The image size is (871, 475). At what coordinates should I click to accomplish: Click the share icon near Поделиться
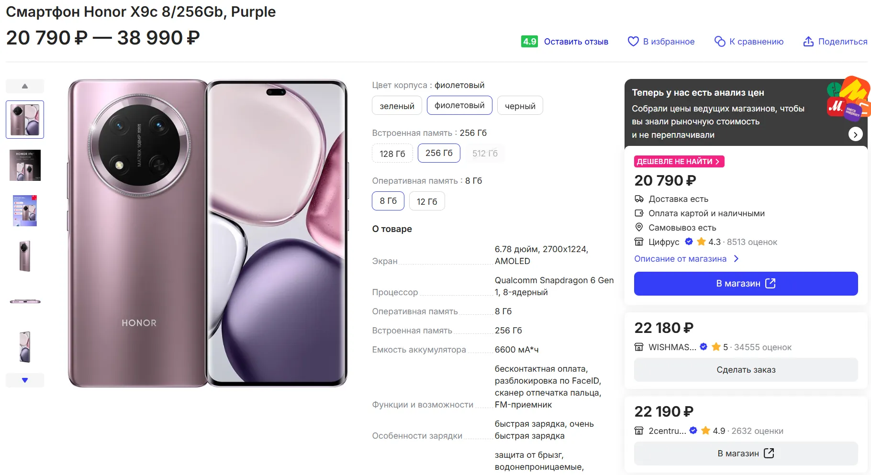808,42
